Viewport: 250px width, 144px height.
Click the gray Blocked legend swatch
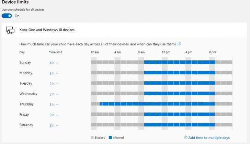(x=92, y=138)
